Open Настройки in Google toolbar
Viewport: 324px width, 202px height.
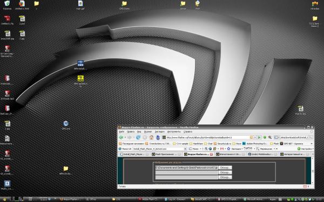pyautogui.click(x=305, y=149)
